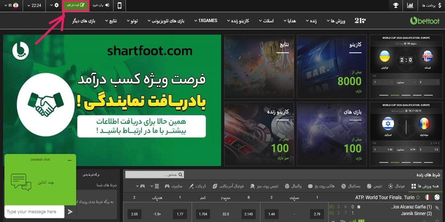Select the cyber sports gamepad icon tab
The height and width of the screenshot is (222, 445).
tap(167, 186)
